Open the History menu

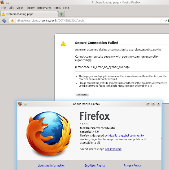(30, 8)
